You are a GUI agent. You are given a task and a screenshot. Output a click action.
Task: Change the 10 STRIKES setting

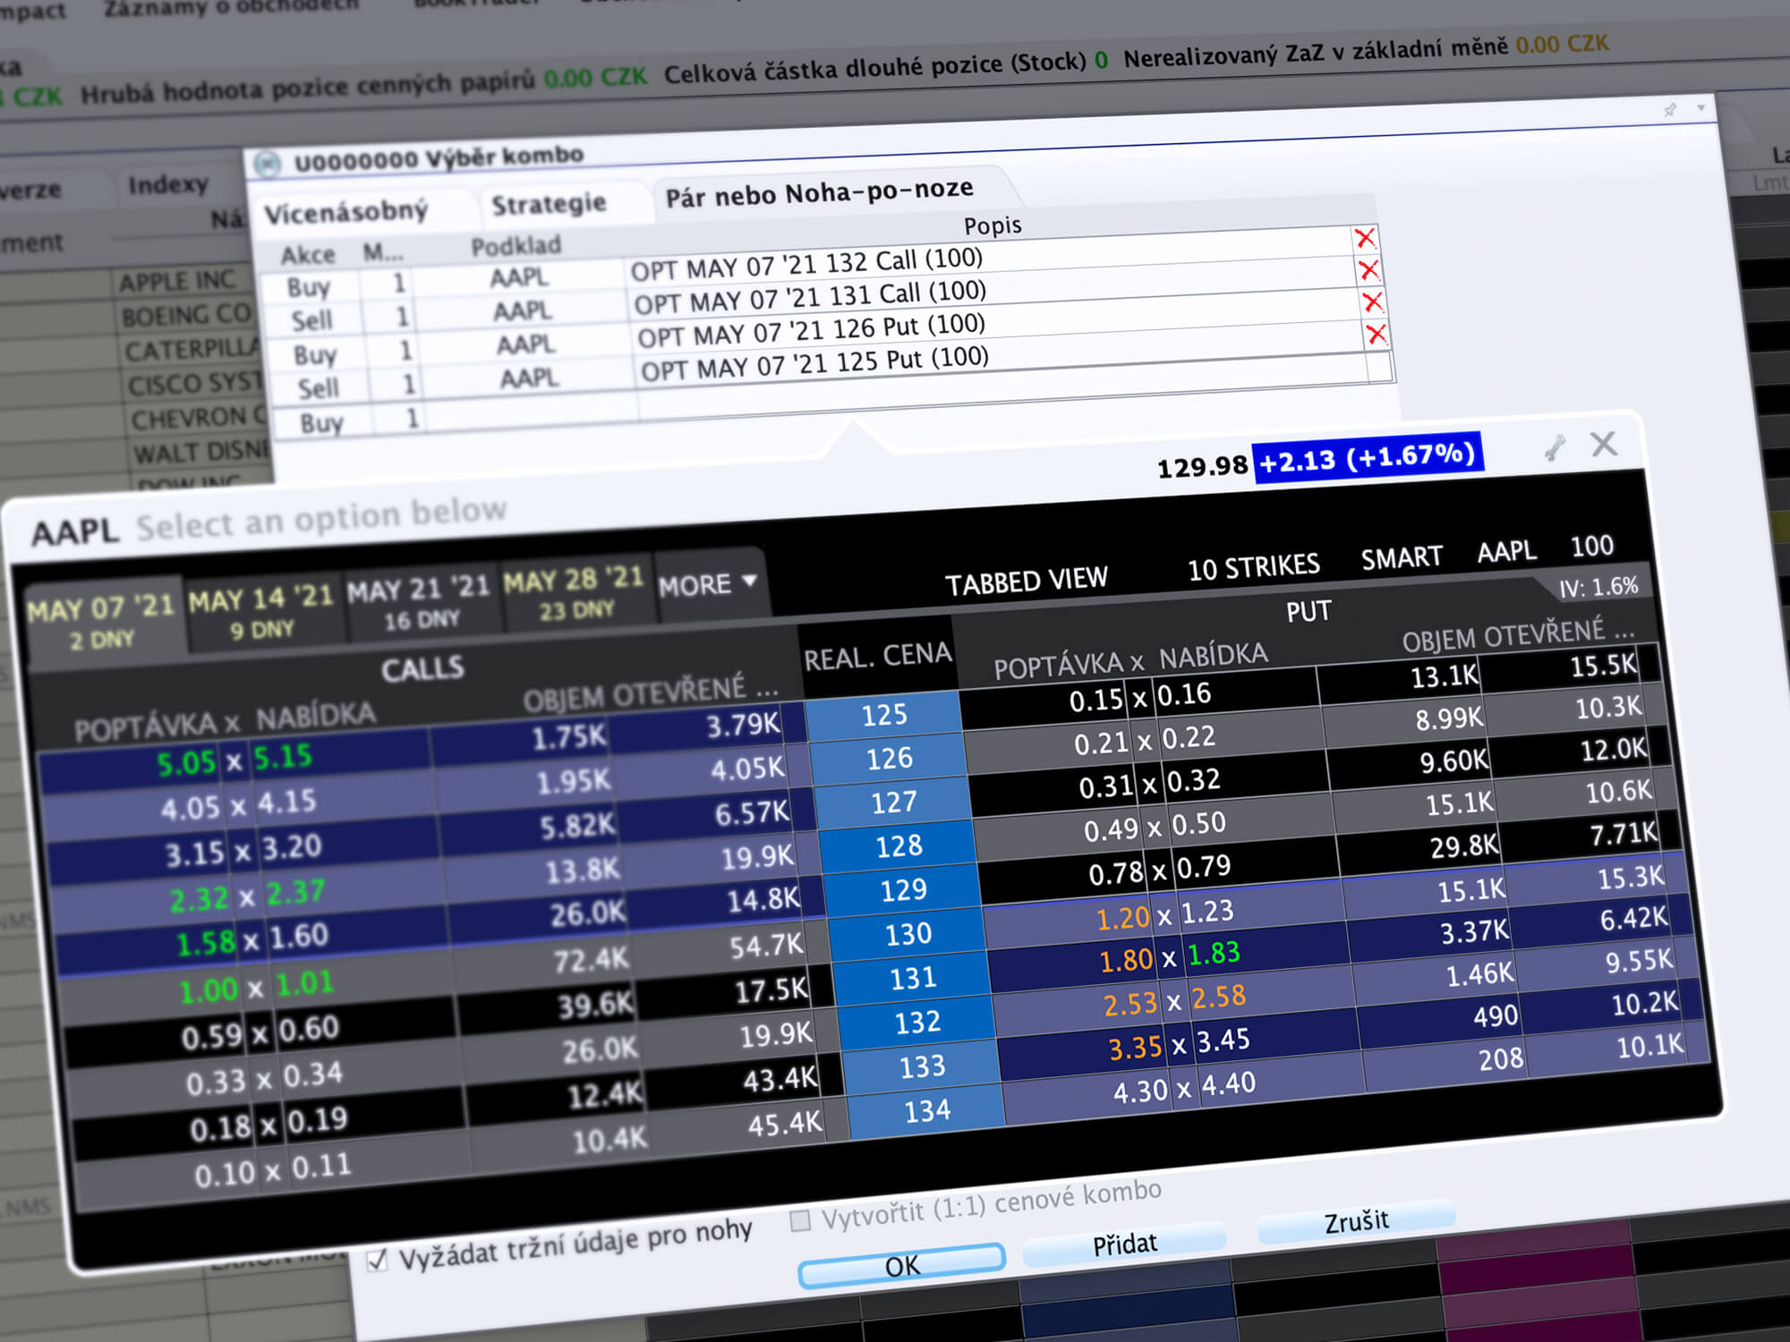(1254, 567)
